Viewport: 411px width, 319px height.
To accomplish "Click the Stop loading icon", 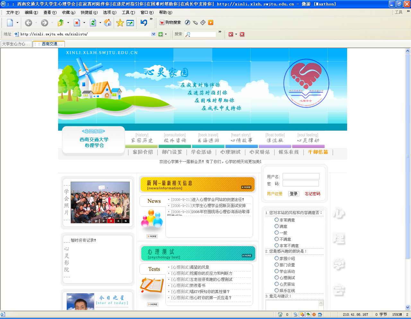I will pos(77,22).
